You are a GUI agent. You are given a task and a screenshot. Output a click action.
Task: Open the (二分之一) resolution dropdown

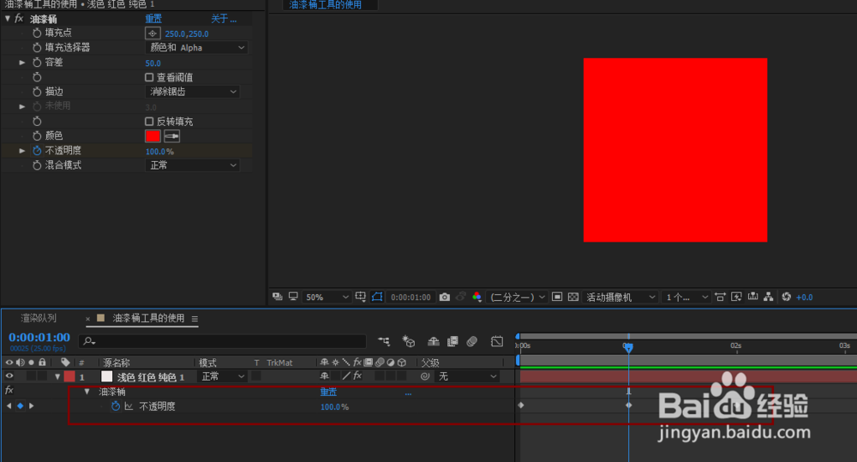click(x=517, y=297)
